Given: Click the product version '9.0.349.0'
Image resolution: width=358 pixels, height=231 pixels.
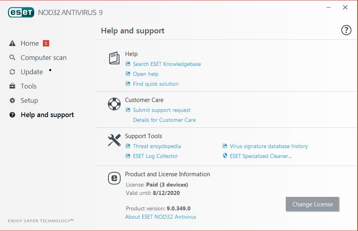Looking at the screenshot, I should (179, 208).
